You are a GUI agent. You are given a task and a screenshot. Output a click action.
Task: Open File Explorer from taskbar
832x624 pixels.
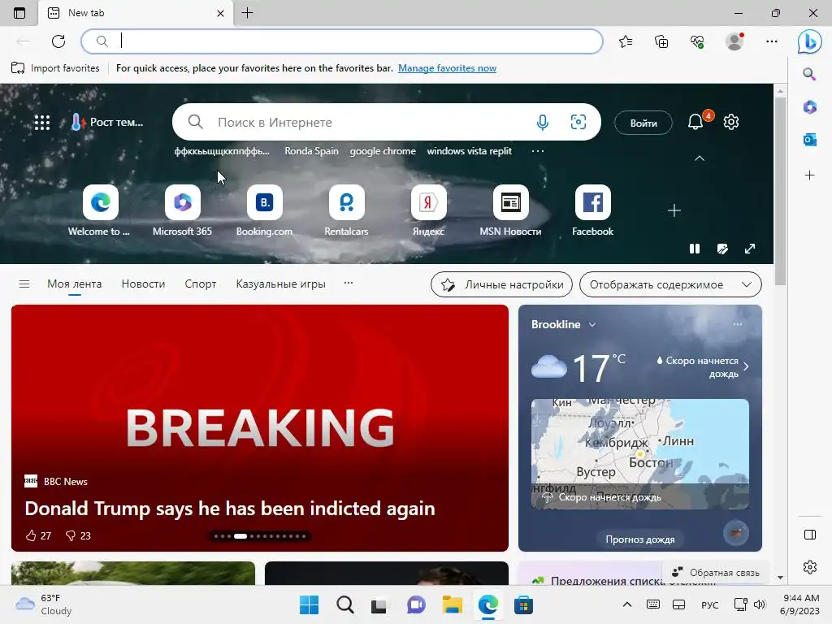[x=452, y=604]
